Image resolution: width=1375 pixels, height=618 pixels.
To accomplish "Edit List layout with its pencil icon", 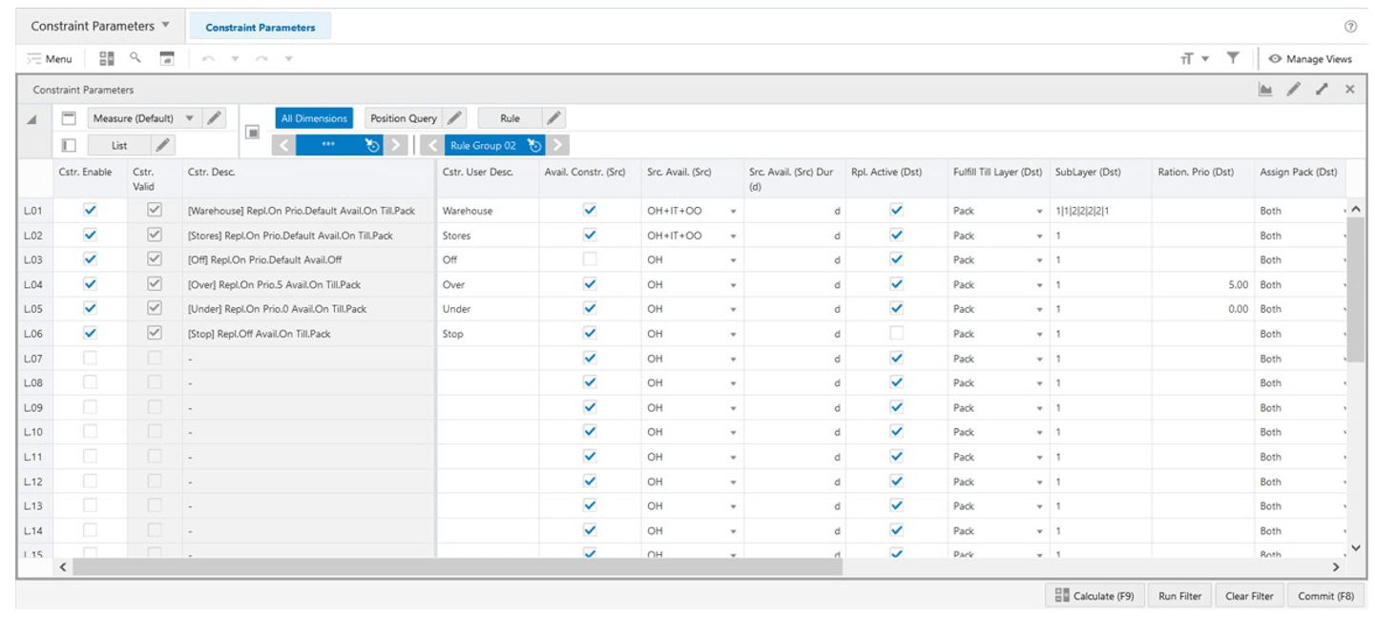I will [x=164, y=145].
